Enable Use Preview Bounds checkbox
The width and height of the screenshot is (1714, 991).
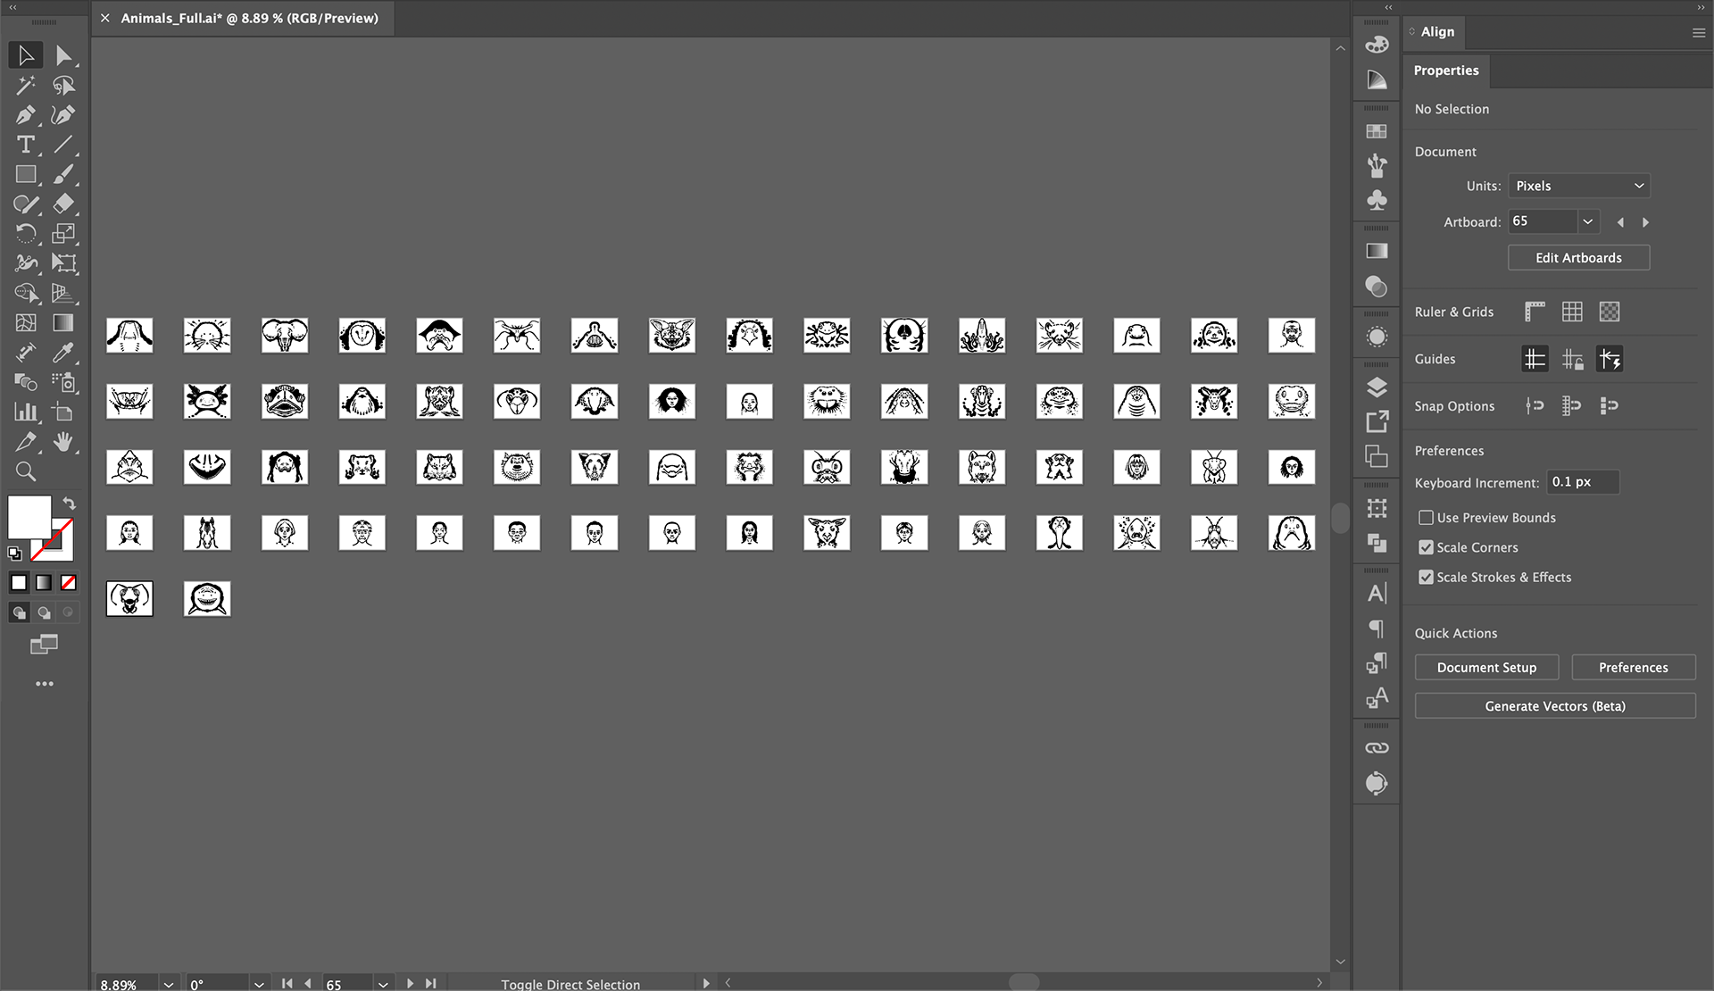(x=1426, y=518)
